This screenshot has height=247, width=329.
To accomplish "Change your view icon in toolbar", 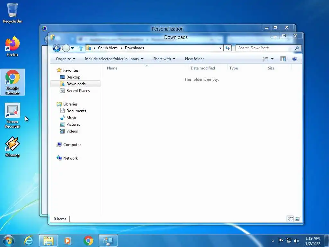I will (x=265, y=59).
